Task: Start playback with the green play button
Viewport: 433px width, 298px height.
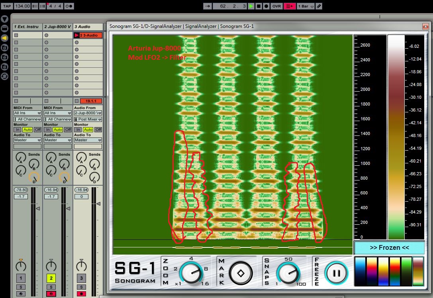Action: (x=251, y=6)
